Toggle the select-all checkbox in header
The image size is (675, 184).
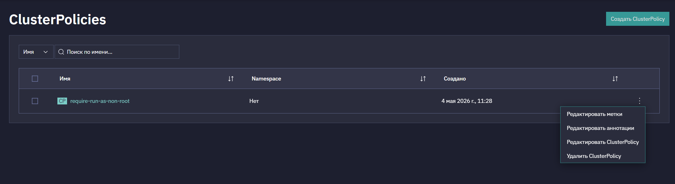(35, 79)
